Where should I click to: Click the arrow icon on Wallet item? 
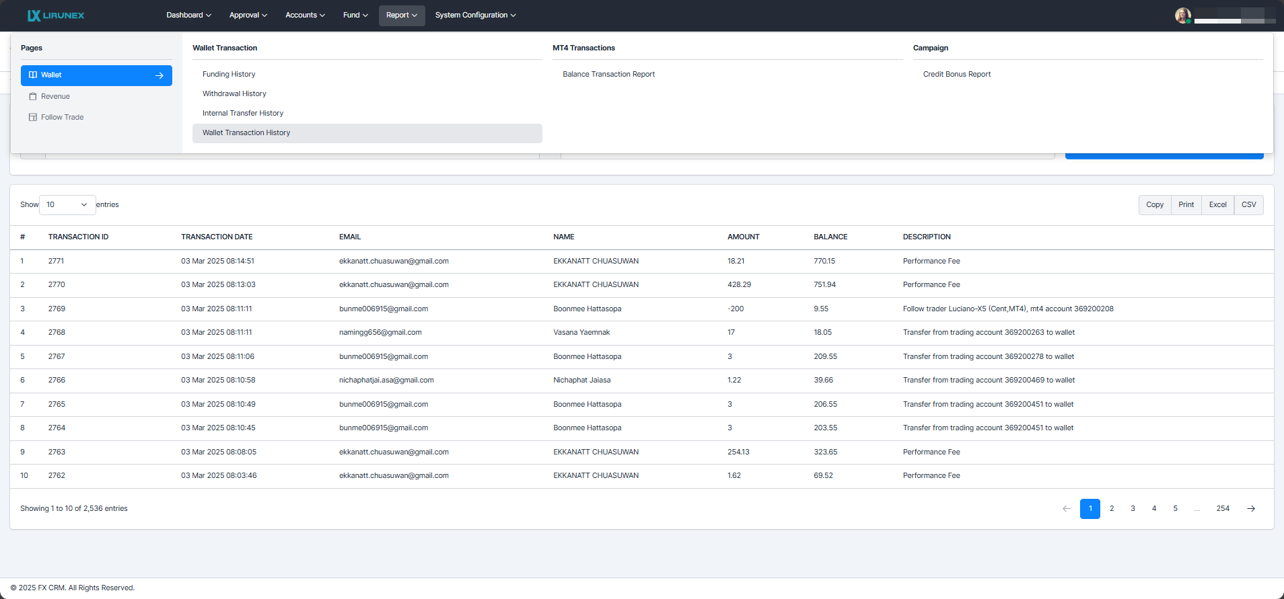pos(159,76)
